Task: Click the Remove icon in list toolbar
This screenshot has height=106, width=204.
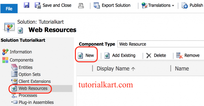Action: [x=179, y=55]
